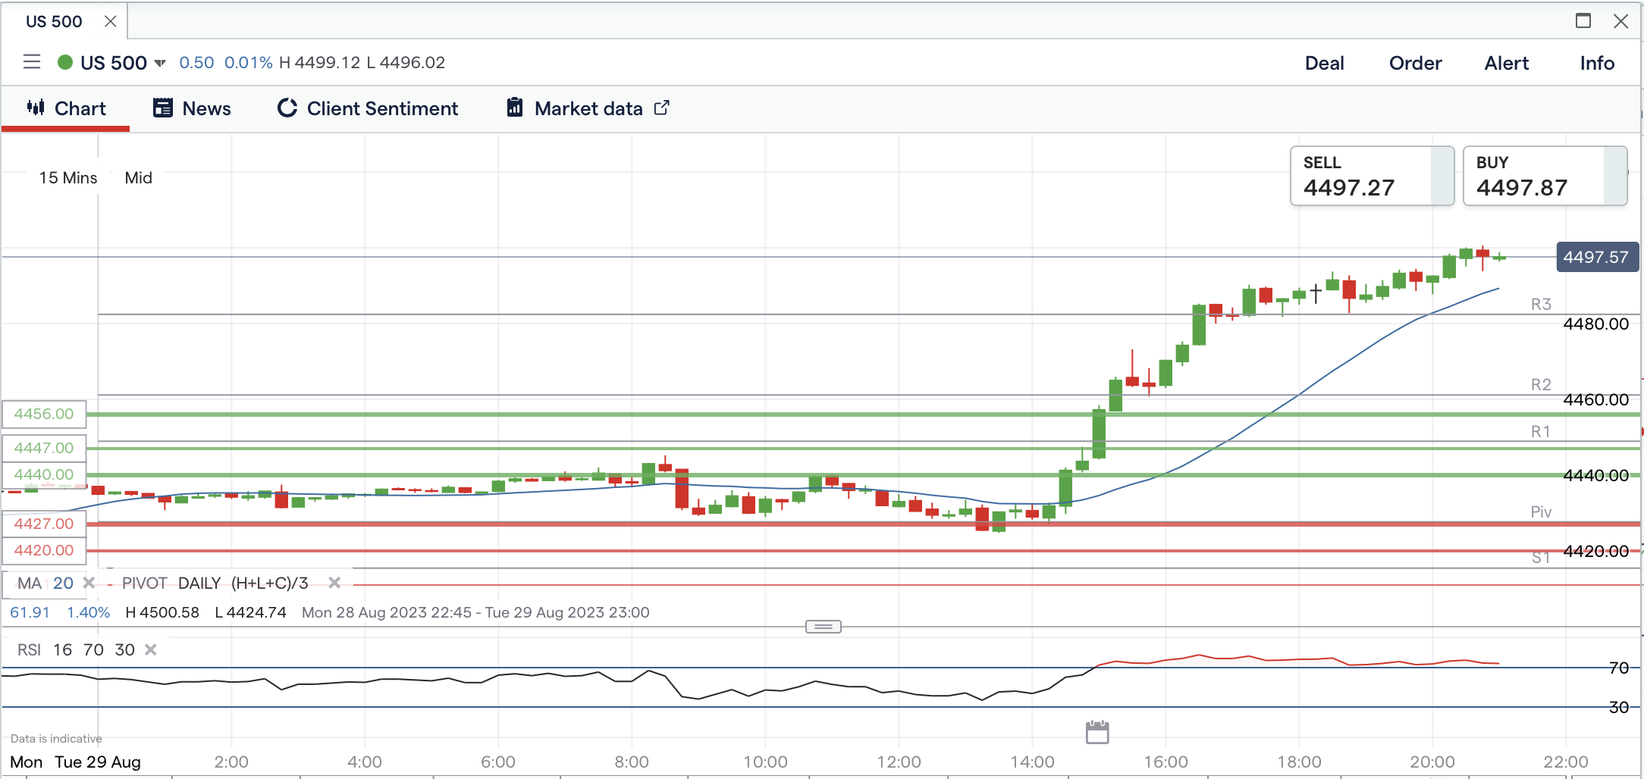Click the Market data calendar icon

[x=515, y=108]
